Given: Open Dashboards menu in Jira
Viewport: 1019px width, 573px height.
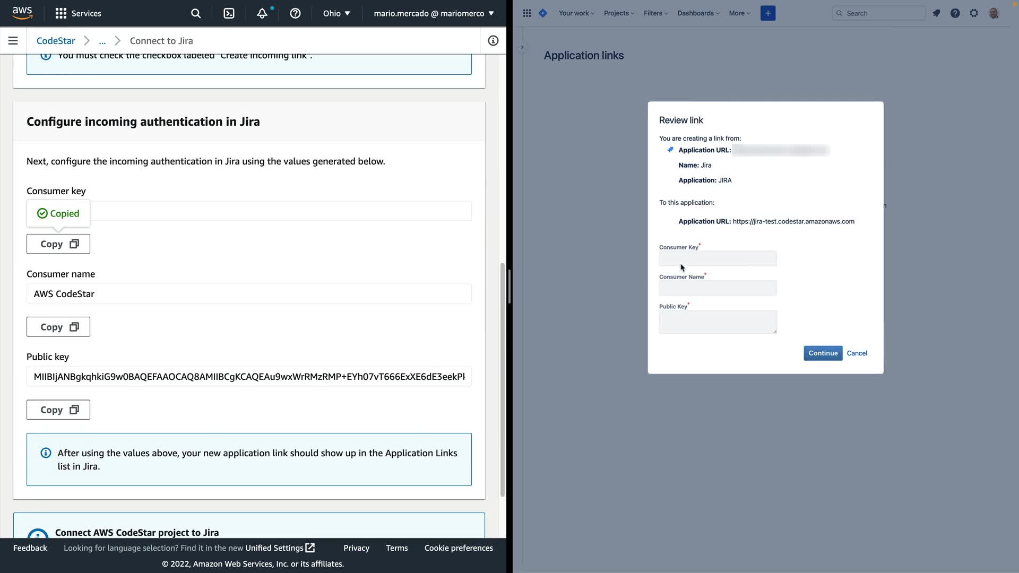Looking at the screenshot, I should pos(698,13).
